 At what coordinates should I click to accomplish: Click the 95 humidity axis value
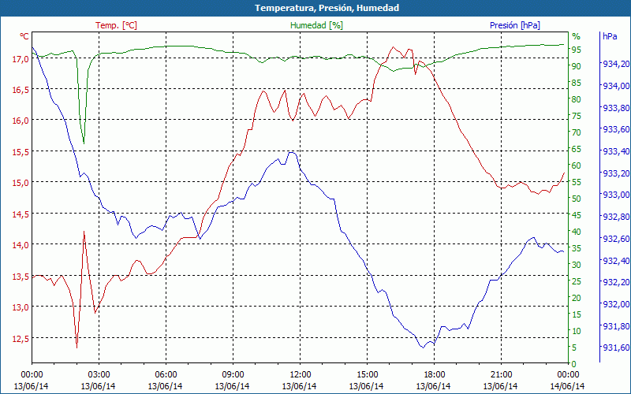point(577,50)
